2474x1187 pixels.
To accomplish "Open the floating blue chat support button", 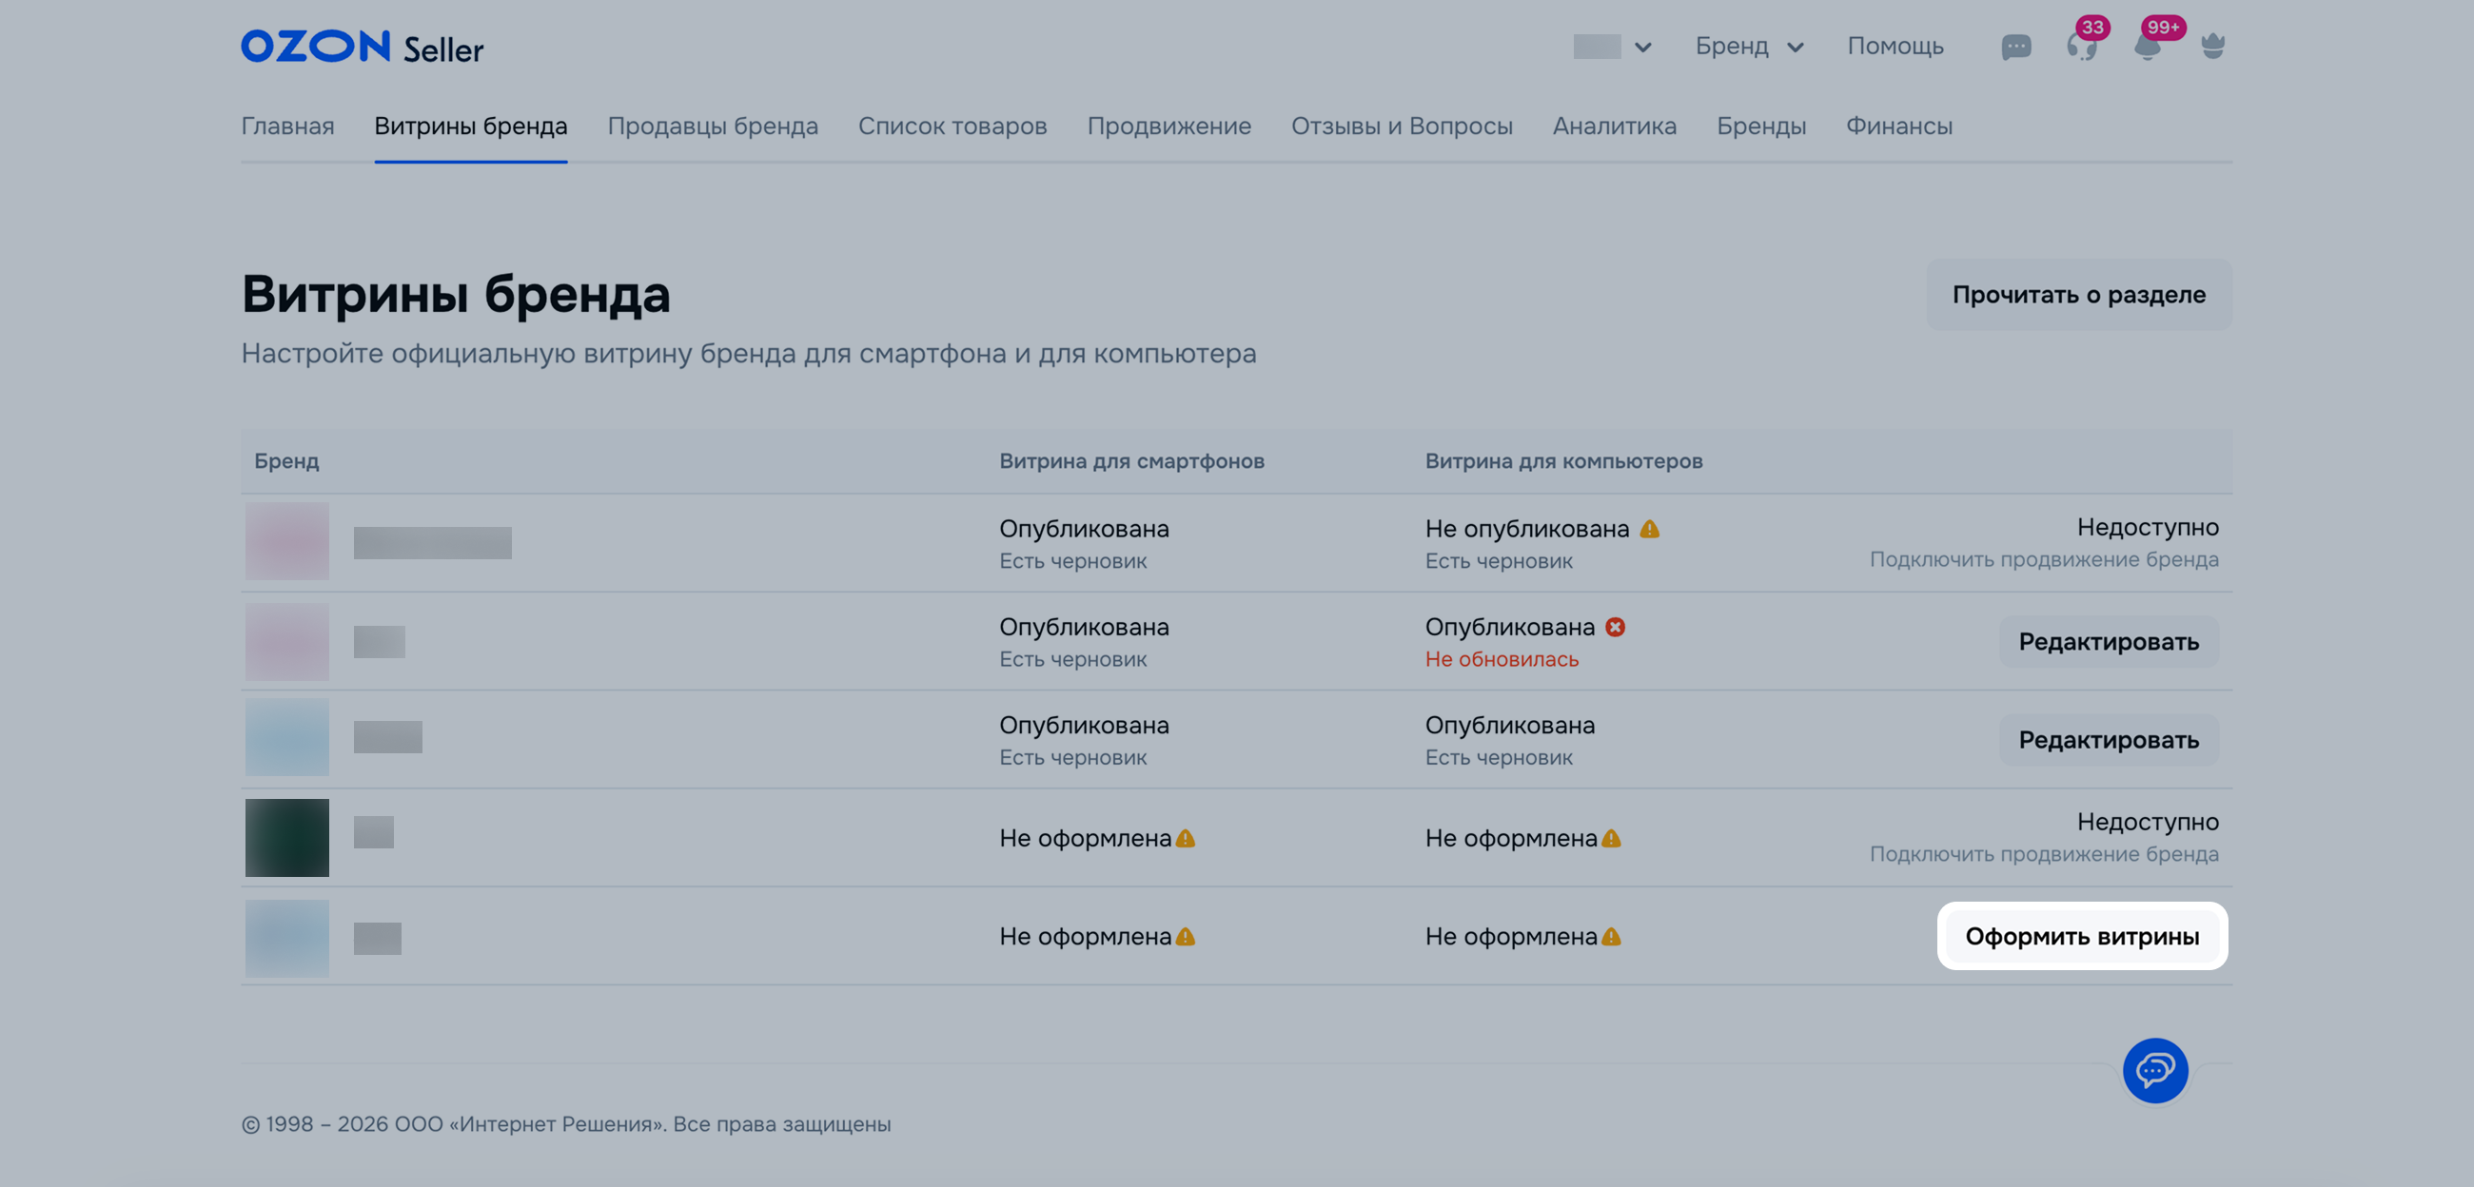I will (2155, 1070).
